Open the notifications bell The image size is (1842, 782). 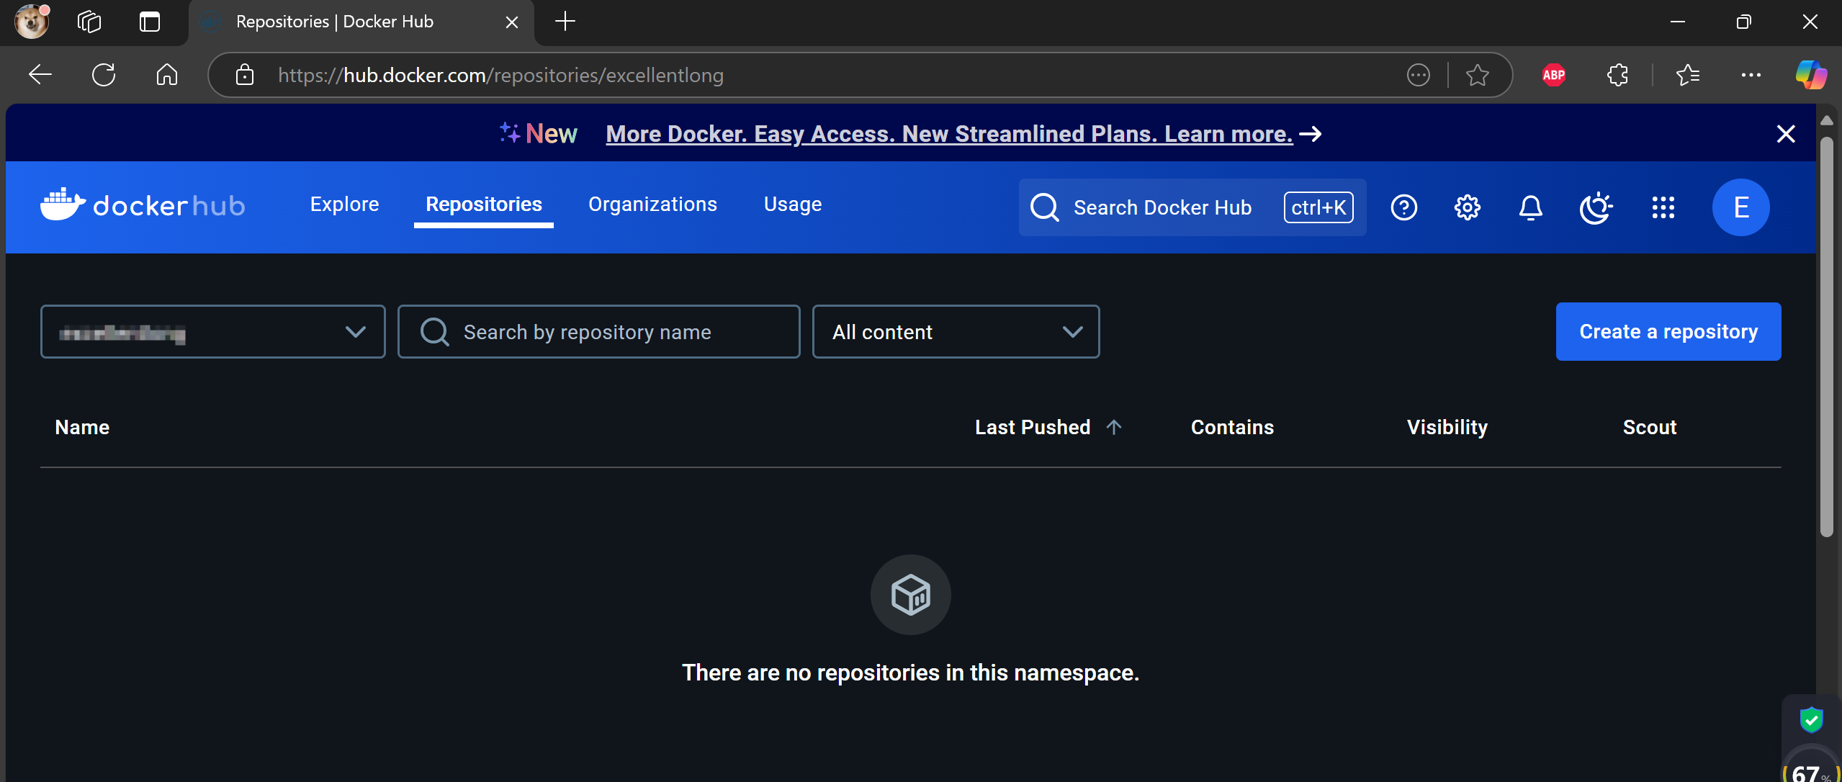point(1530,207)
